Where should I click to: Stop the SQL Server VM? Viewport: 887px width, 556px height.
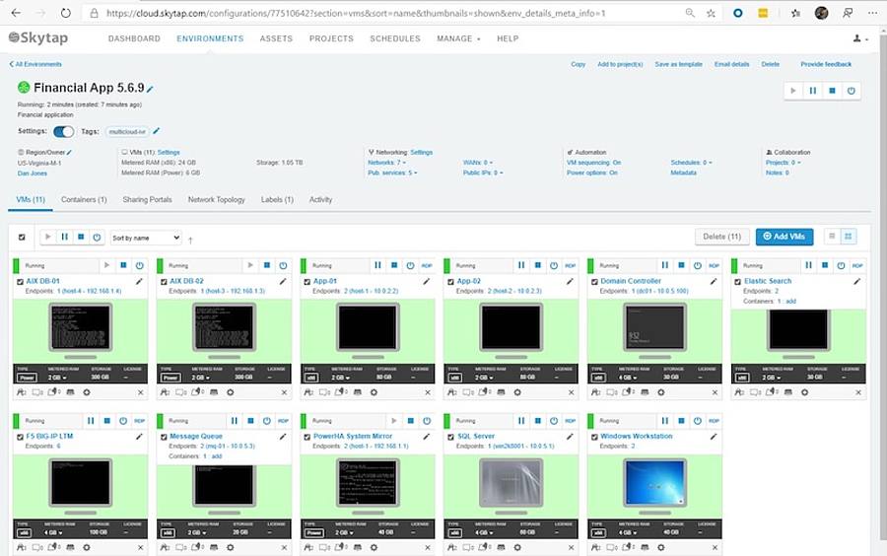(538, 421)
